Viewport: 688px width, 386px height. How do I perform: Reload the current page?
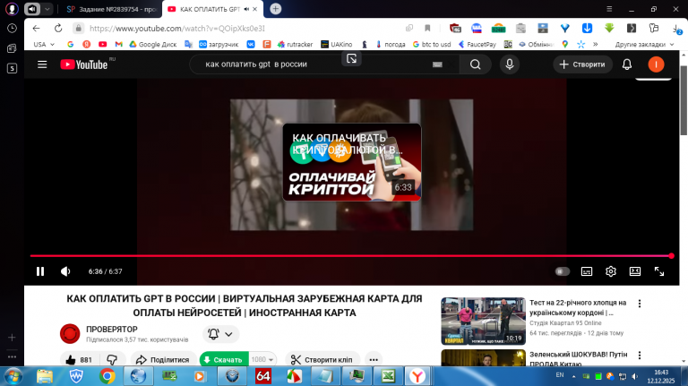click(x=58, y=28)
